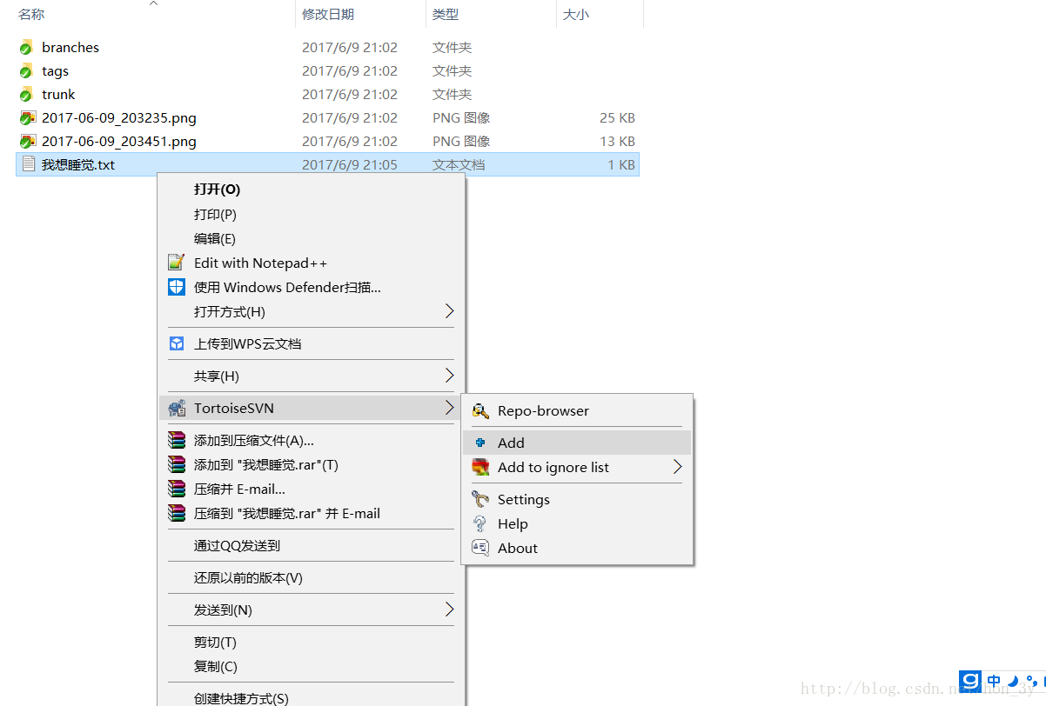
Task: Click the TortoiseSVN Help icon
Action: tap(480, 523)
